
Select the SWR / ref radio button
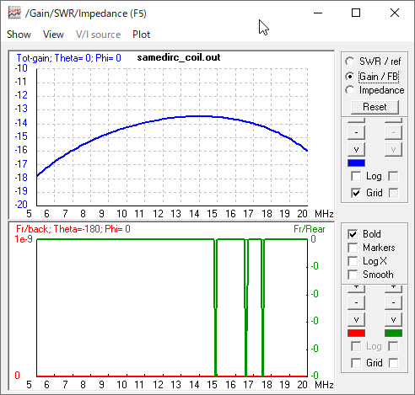(x=373, y=61)
